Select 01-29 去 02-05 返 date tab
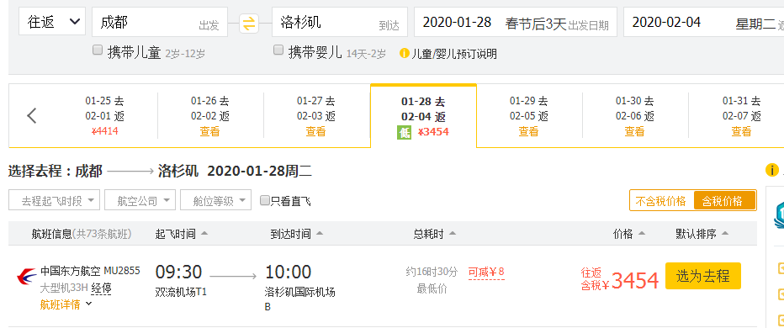Viewport: 784px width, 328px height. (x=529, y=116)
